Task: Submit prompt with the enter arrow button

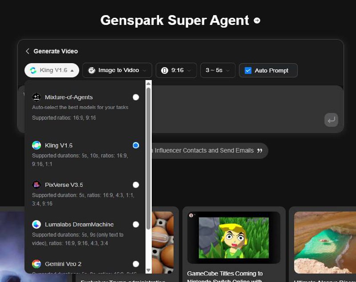Action: (331, 120)
